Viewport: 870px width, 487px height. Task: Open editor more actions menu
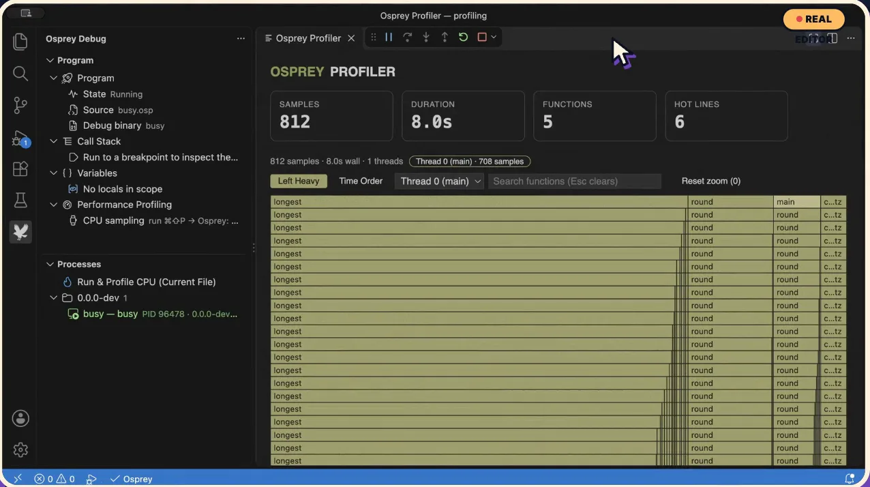click(x=851, y=38)
